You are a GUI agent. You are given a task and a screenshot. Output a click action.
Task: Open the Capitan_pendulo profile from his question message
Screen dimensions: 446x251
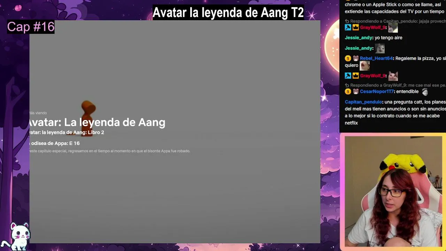pyautogui.click(x=363, y=102)
